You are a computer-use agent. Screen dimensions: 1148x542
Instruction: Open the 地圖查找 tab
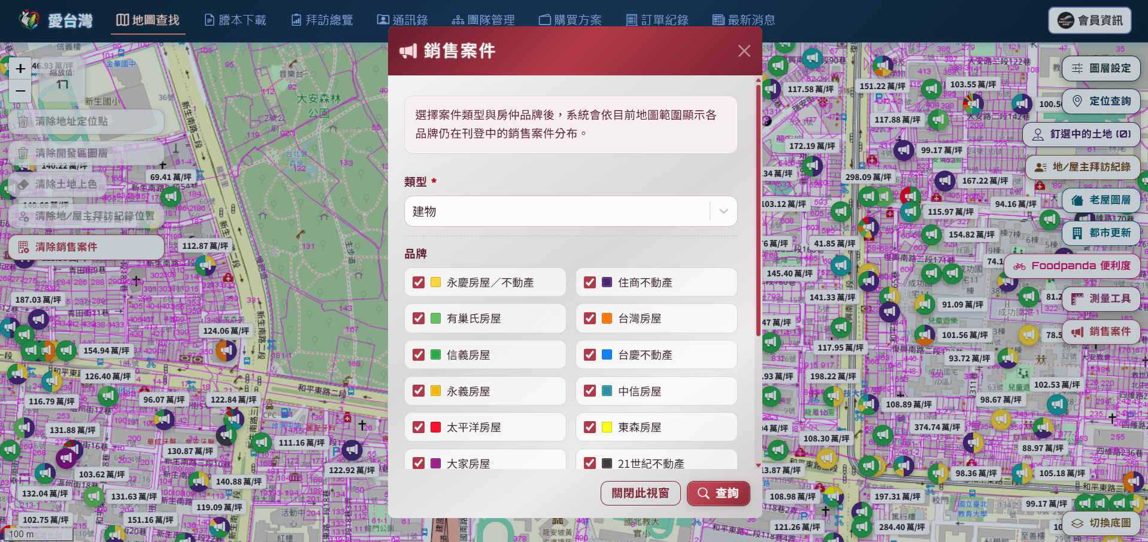(148, 20)
